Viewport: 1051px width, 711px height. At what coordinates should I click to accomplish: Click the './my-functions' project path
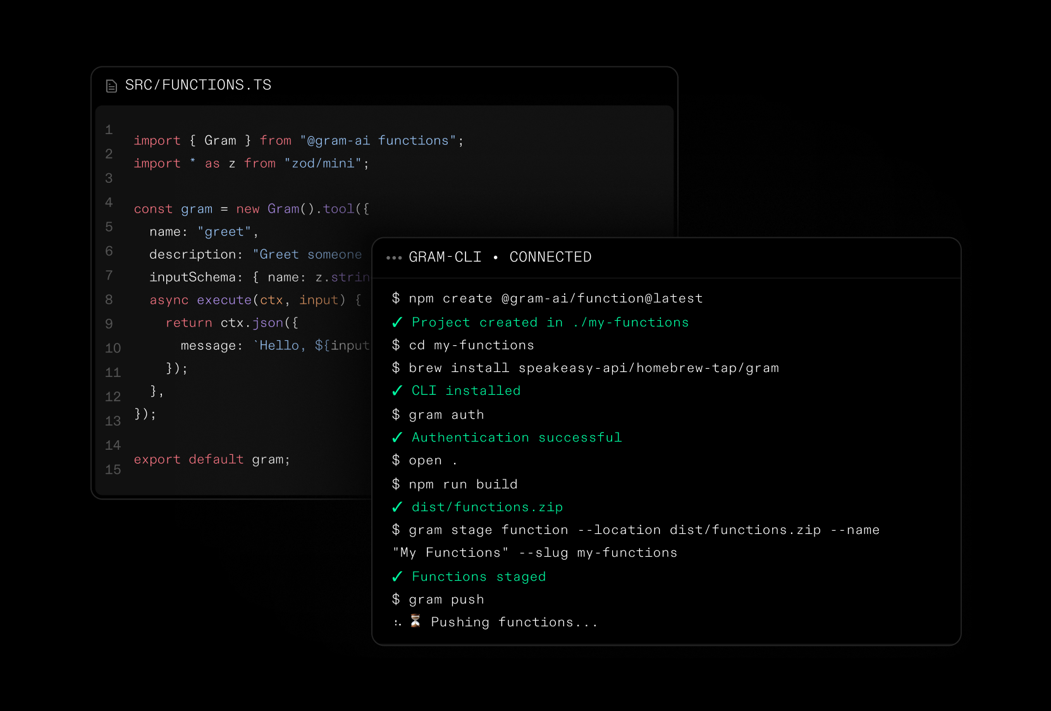(629, 322)
